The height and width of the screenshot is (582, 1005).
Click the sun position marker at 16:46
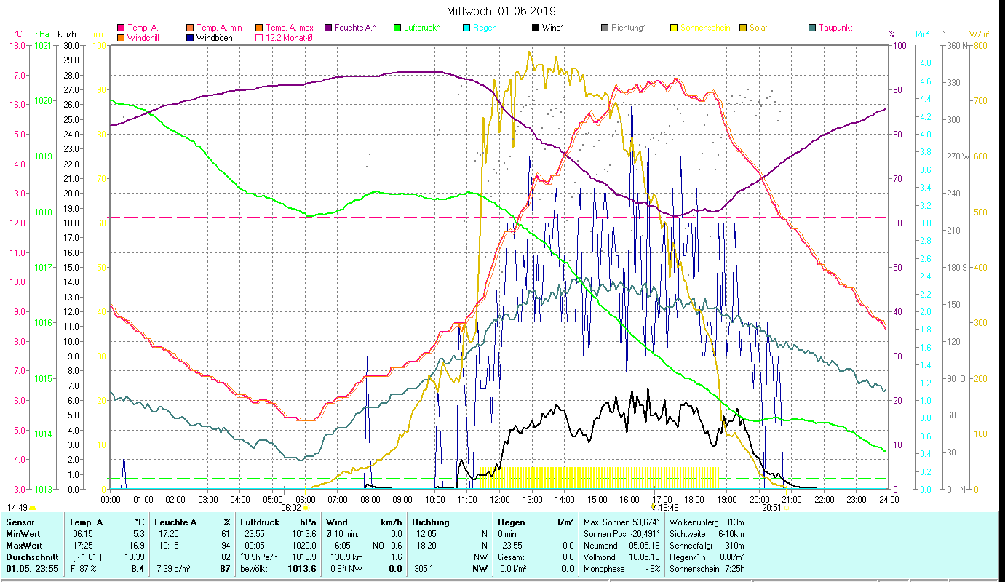654,507
